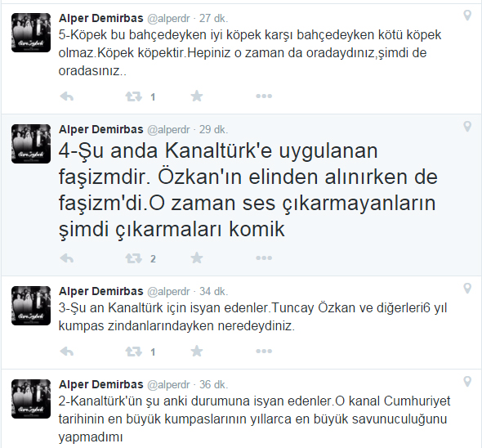The height and width of the screenshot is (448, 482).
Task: Reply to the 4-Şu anda Kanaltürk tweet
Action: click(67, 258)
